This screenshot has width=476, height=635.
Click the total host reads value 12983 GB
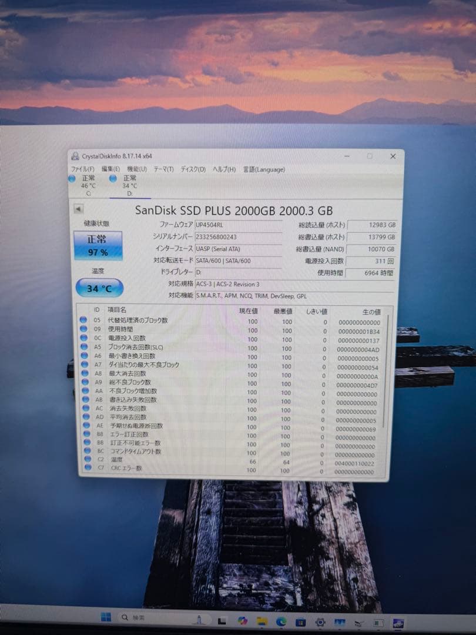(x=371, y=225)
